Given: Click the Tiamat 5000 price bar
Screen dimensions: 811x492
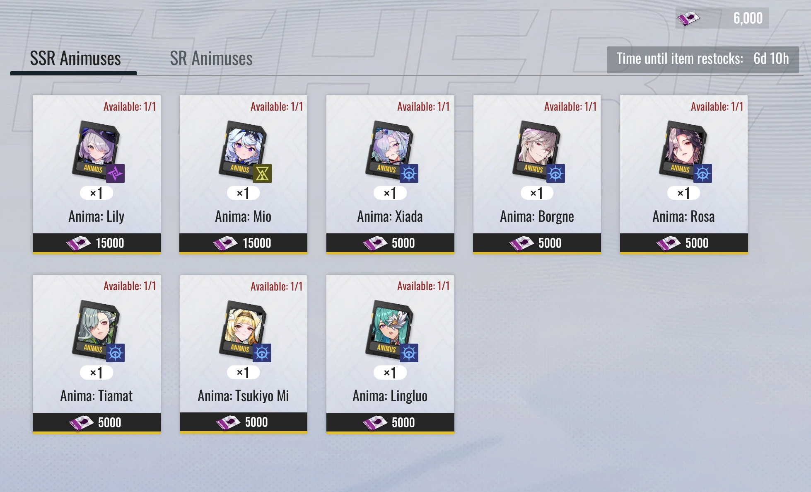Looking at the screenshot, I should point(97,423).
